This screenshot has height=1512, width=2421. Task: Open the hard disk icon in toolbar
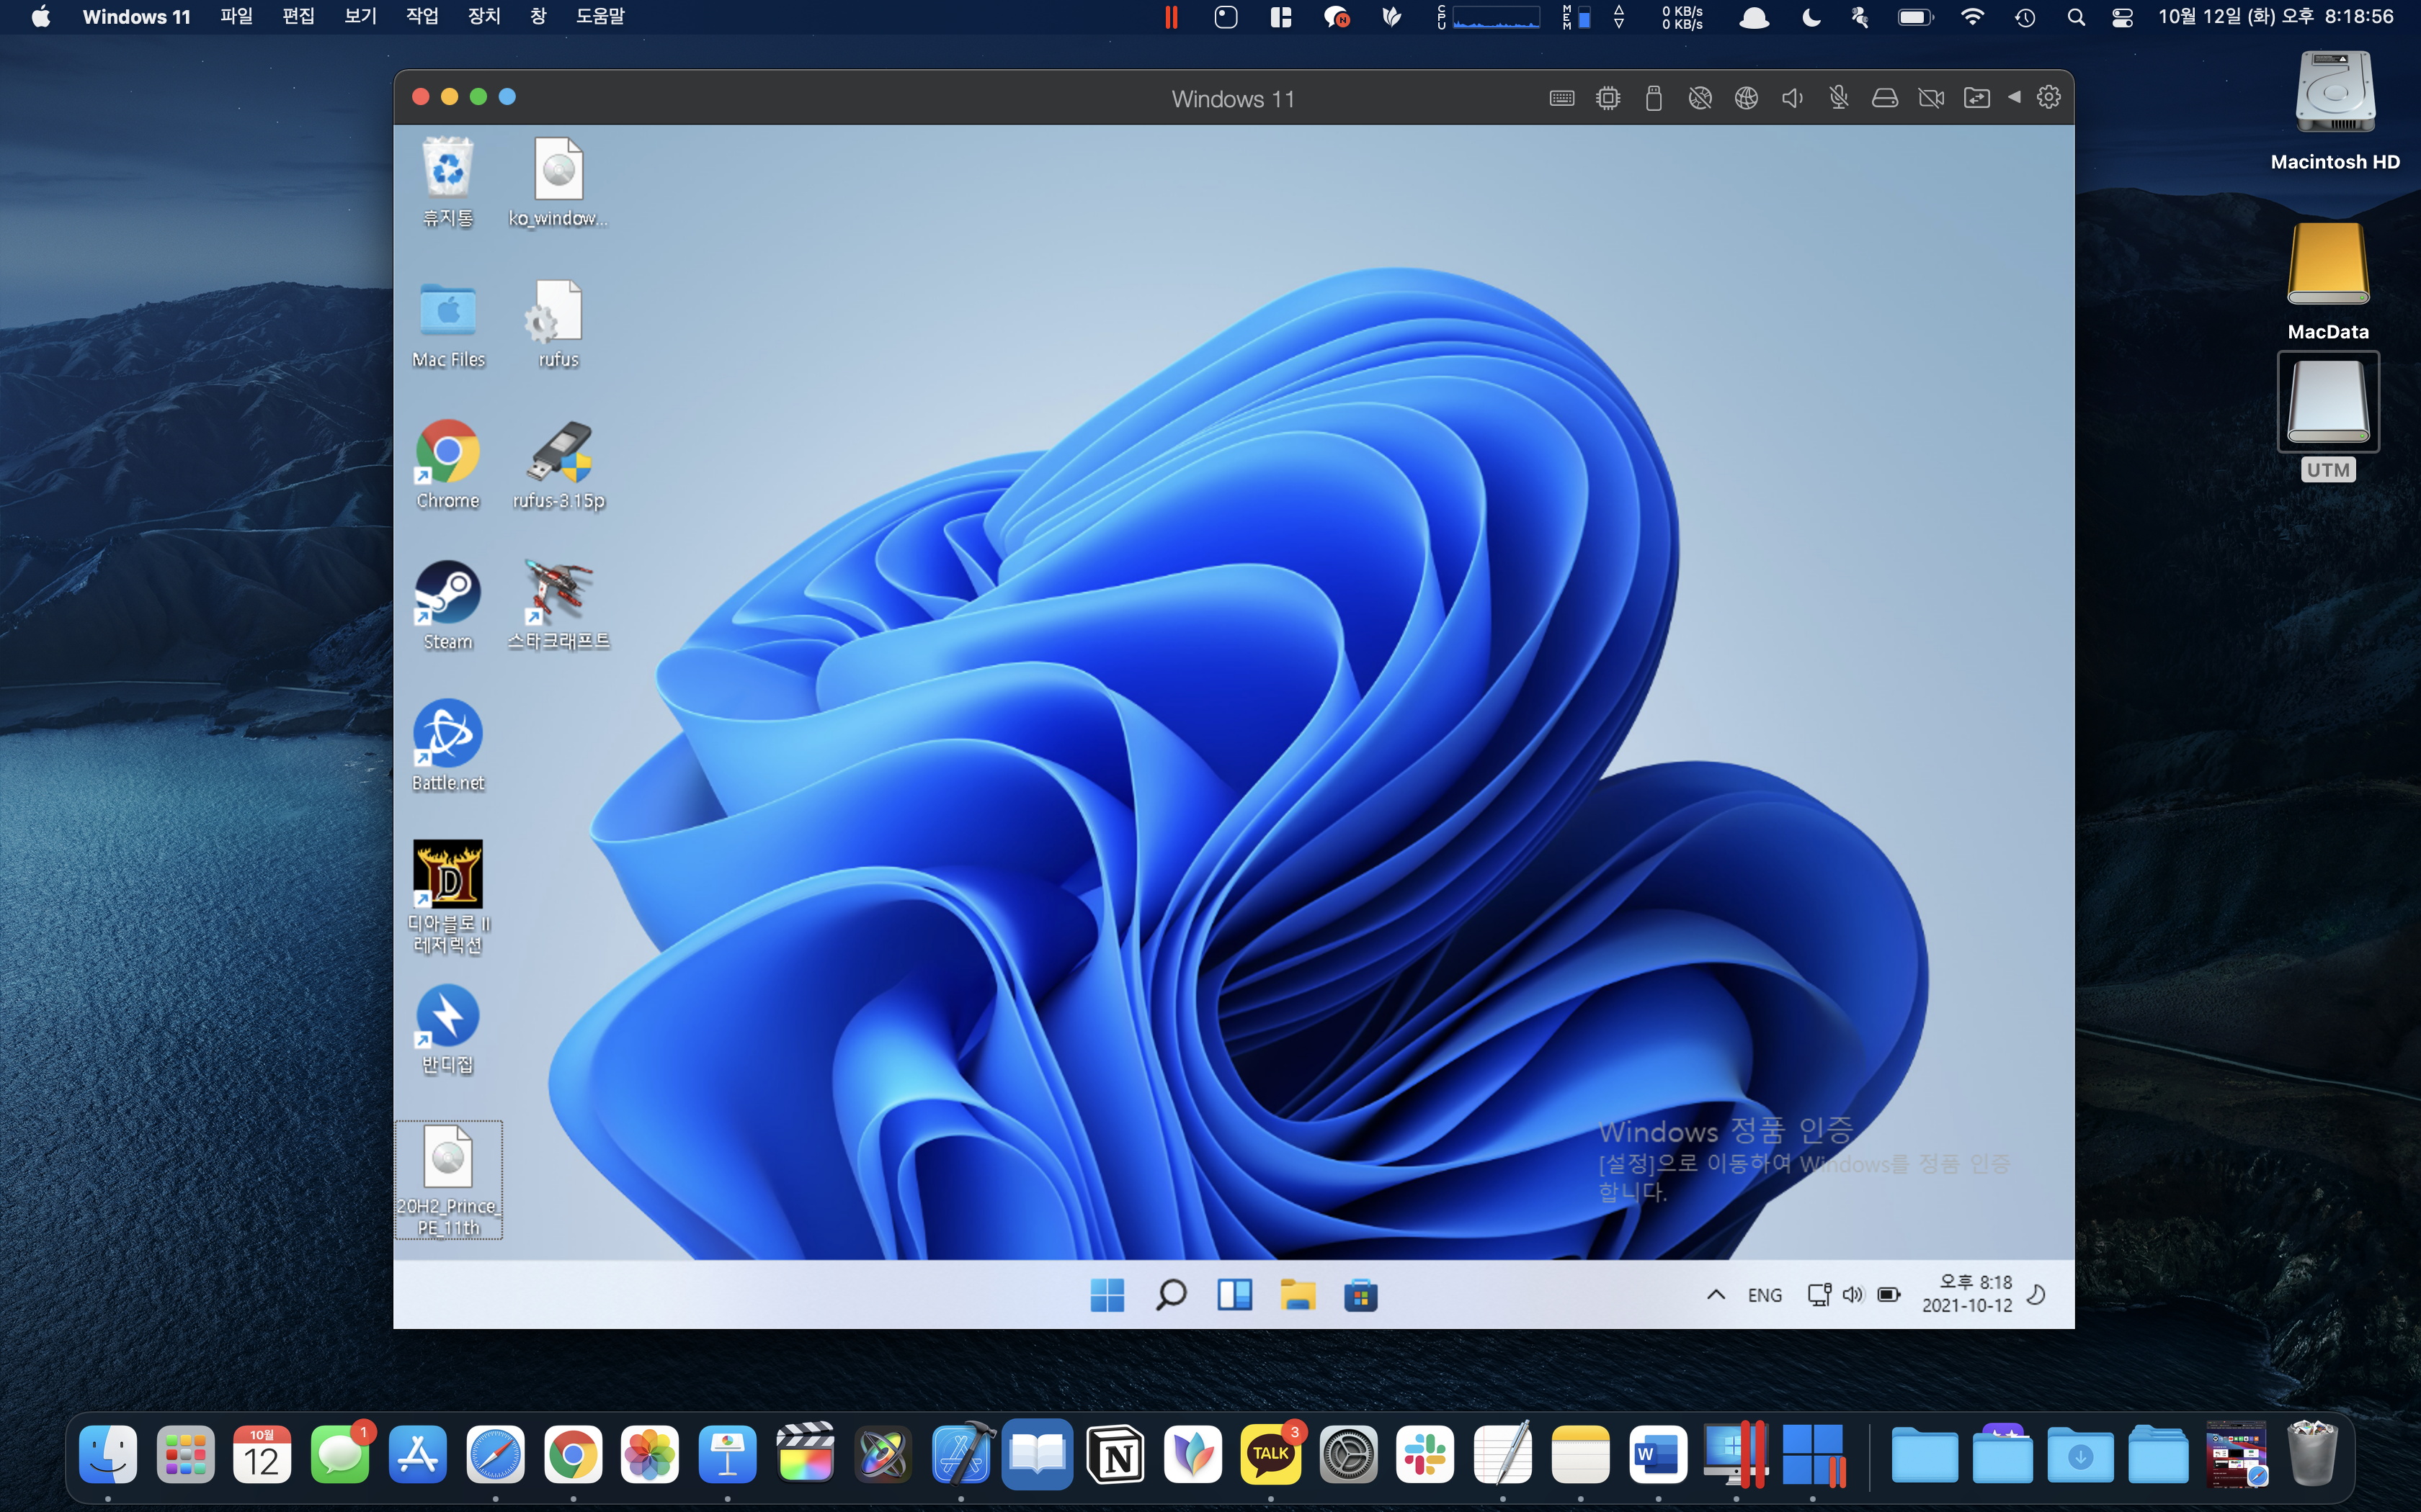click(x=1885, y=98)
